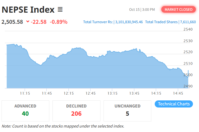
Task: Click the 13:15 time axis label
Action: (x=112, y=93)
